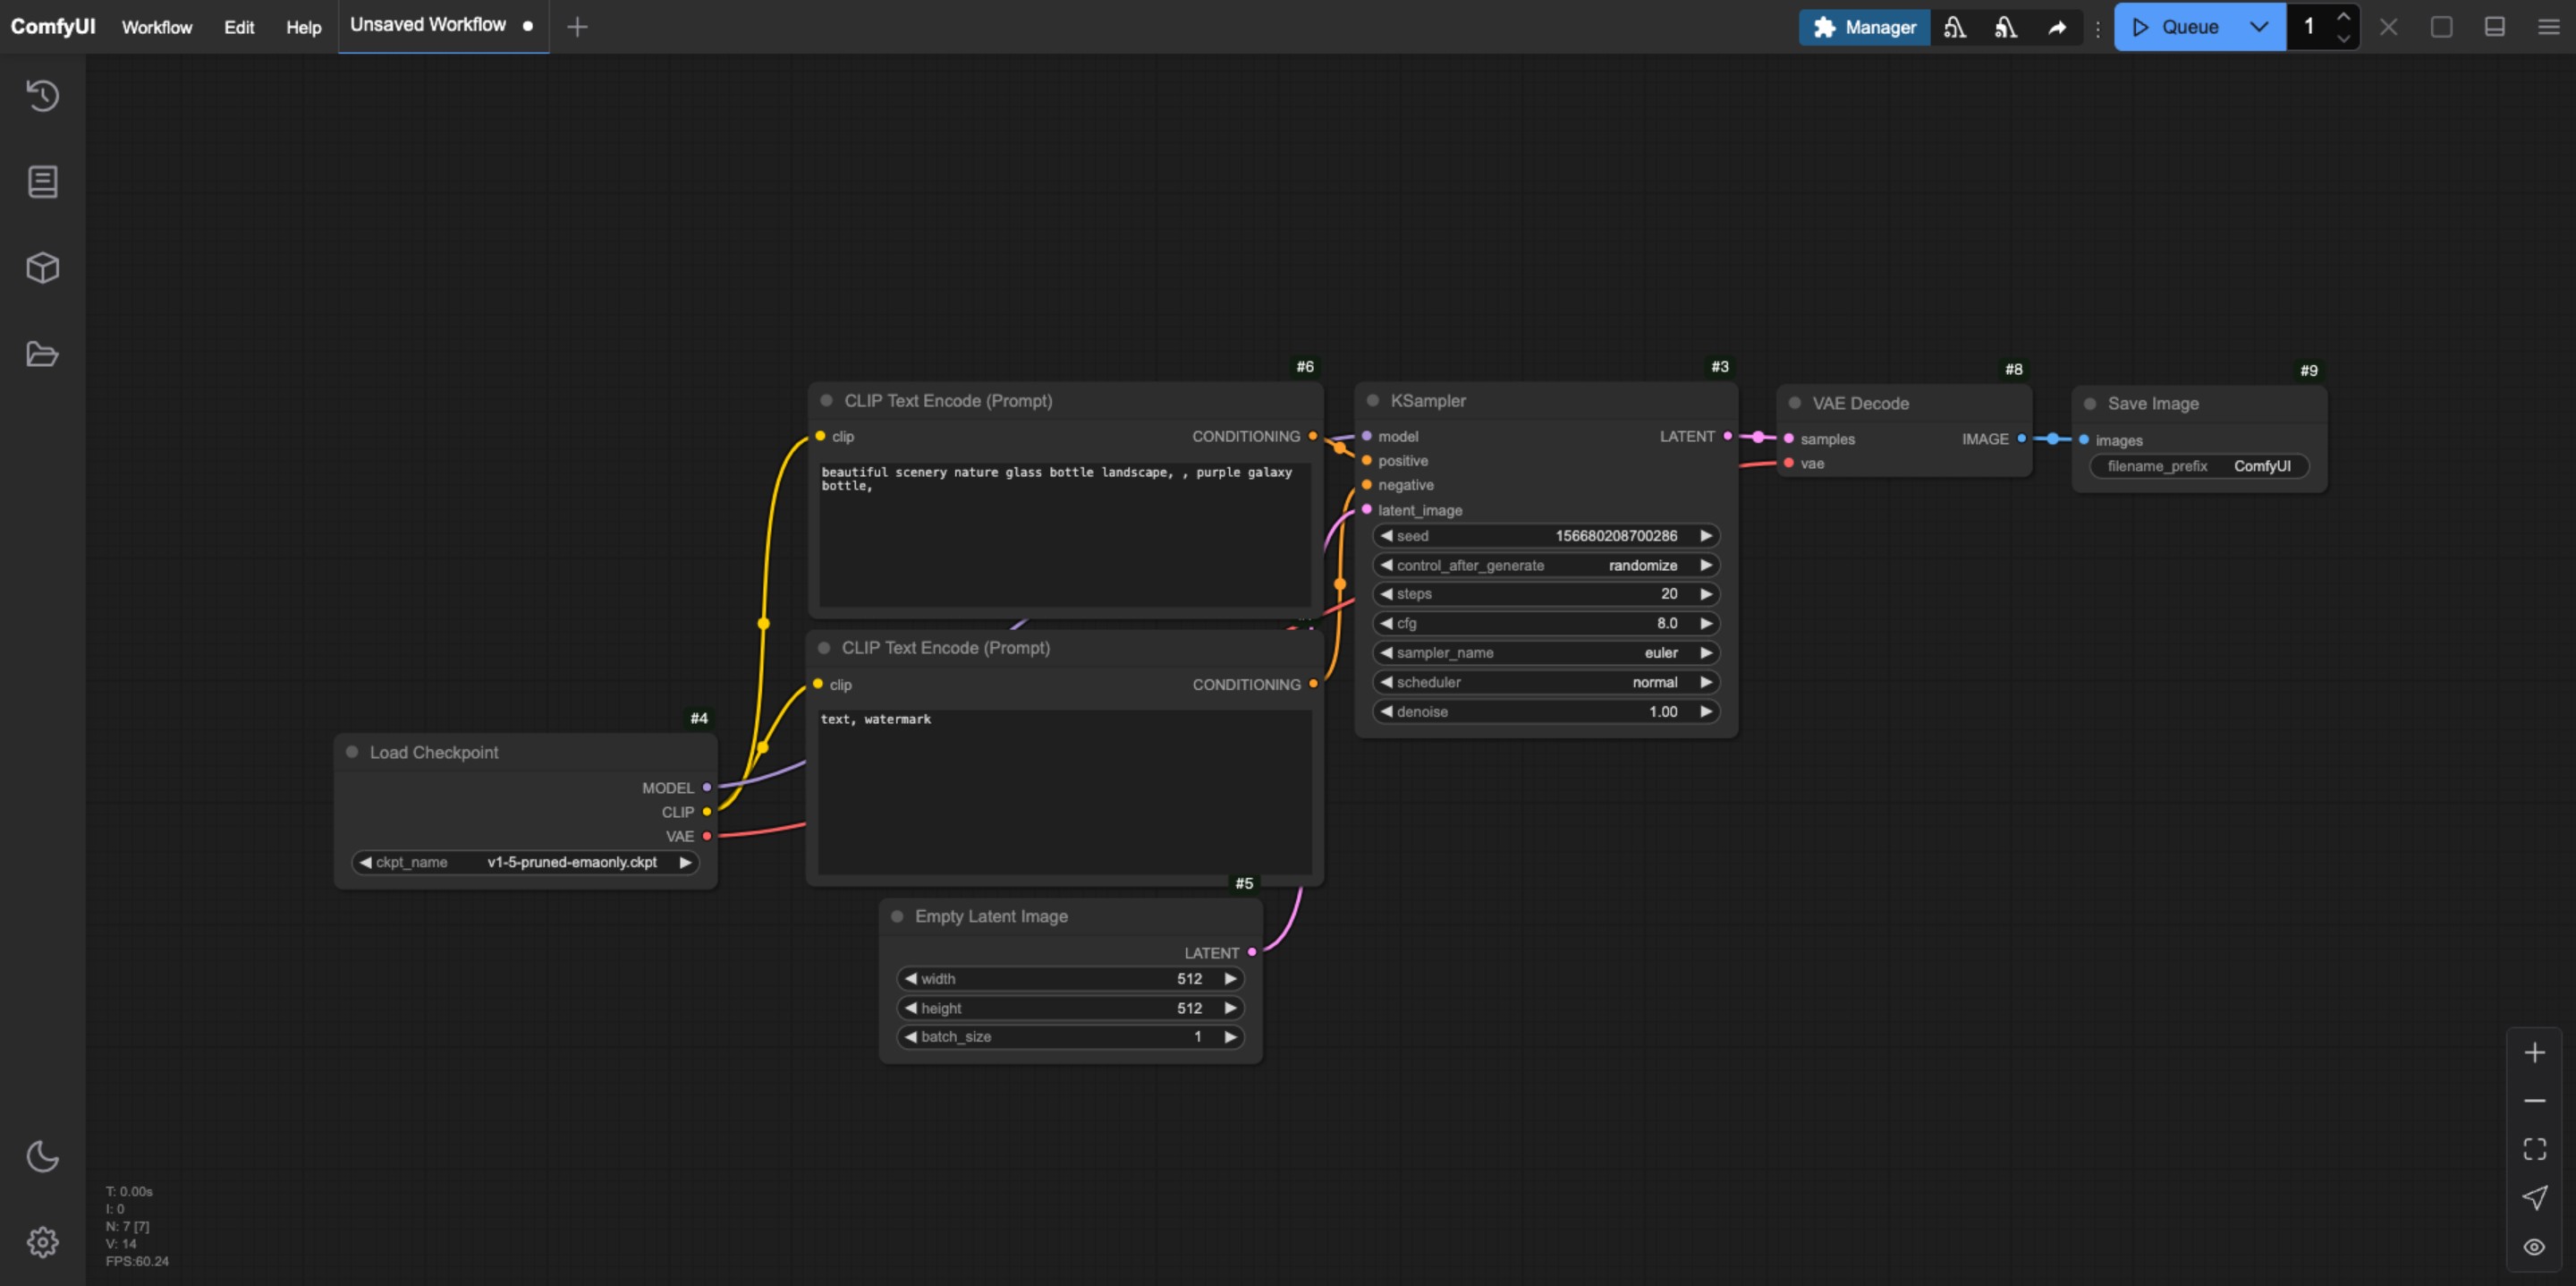The width and height of the screenshot is (2576, 1286).
Task: Click the KSampler LATENT output socket
Action: click(1727, 437)
